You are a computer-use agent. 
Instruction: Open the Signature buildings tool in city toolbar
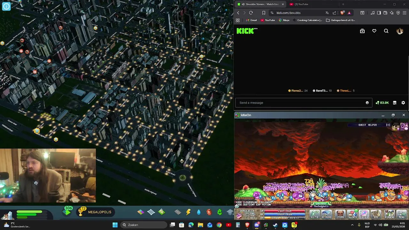coord(162,212)
